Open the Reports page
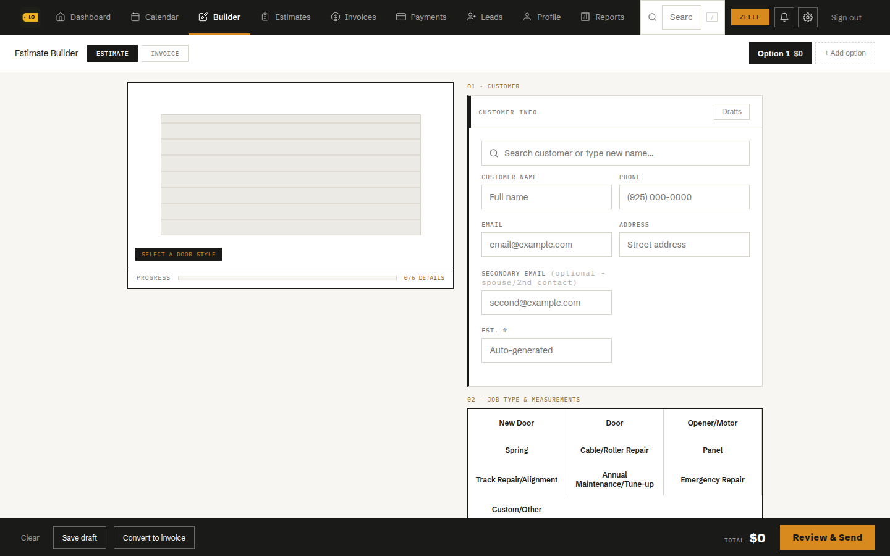This screenshot has width=890, height=556. point(603,17)
